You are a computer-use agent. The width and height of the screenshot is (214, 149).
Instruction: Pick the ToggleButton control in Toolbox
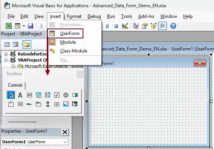coord(75,95)
